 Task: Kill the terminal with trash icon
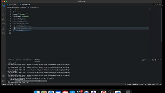click(x=156, y=60)
